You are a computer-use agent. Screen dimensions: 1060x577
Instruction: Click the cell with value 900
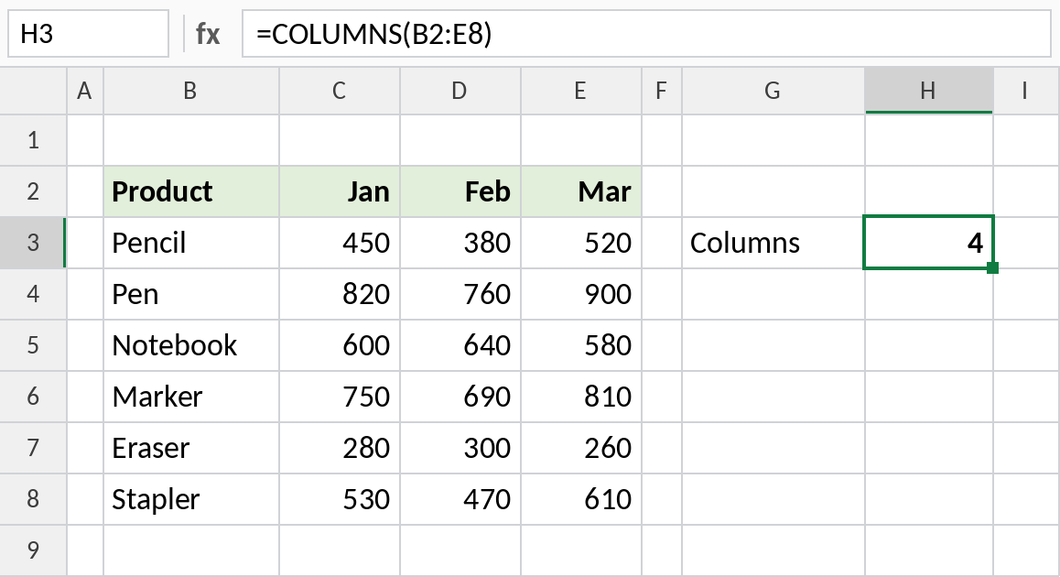pos(580,294)
